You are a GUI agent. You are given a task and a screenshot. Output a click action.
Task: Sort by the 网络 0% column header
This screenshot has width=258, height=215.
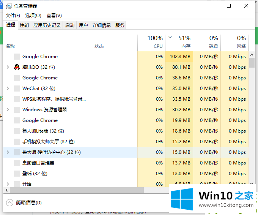coord(234,43)
